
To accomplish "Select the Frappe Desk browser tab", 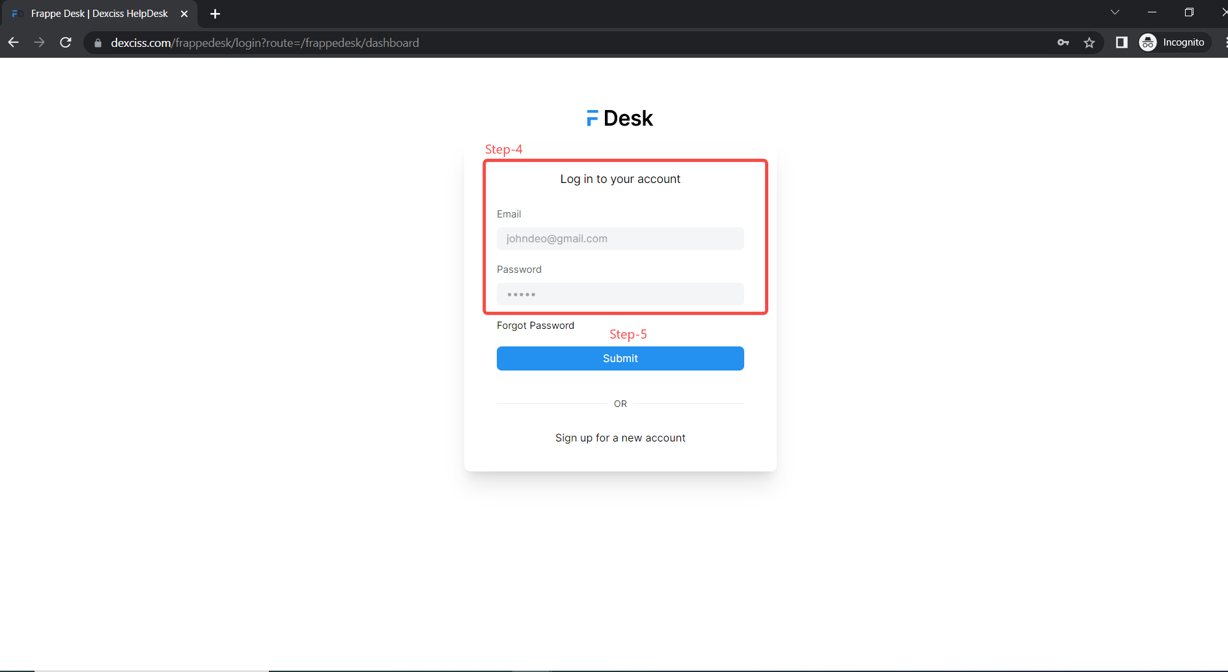I will [99, 14].
